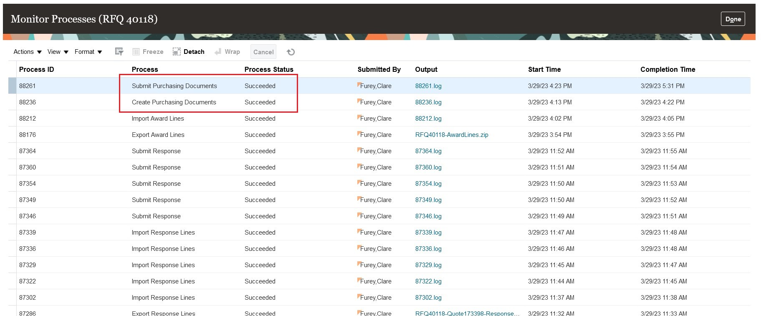Click the Cancel button

pyautogui.click(x=263, y=52)
